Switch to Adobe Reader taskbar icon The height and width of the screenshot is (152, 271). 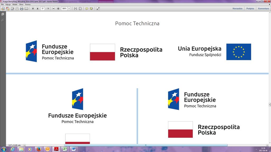click(56, 149)
